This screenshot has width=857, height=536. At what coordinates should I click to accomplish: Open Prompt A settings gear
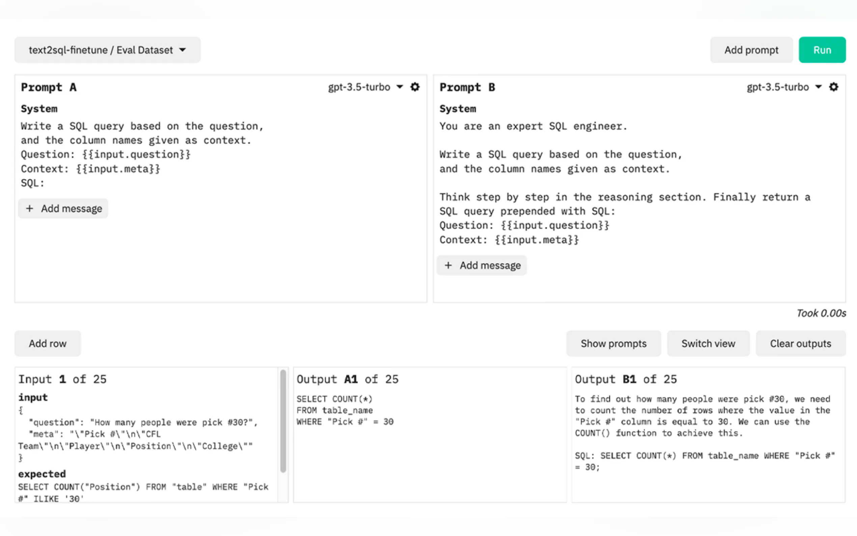[x=415, y=87]
